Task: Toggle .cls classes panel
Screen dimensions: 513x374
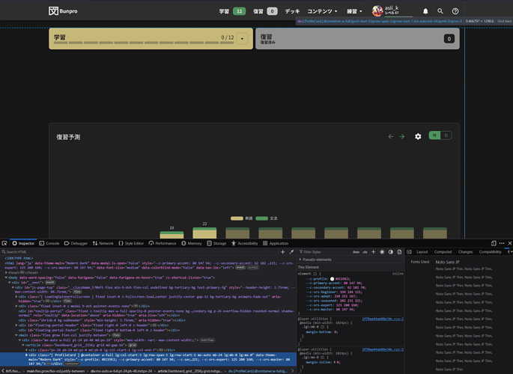Action: click(x=365, y=252)
